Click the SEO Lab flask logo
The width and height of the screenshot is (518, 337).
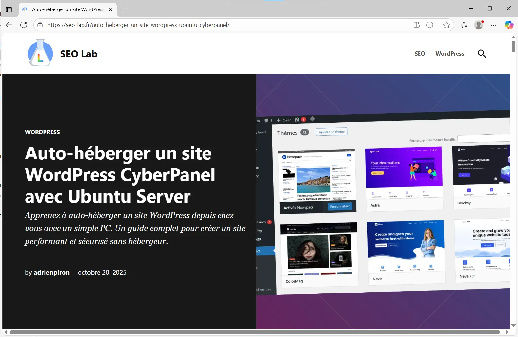pyautogui.click(x=40, y=53)
